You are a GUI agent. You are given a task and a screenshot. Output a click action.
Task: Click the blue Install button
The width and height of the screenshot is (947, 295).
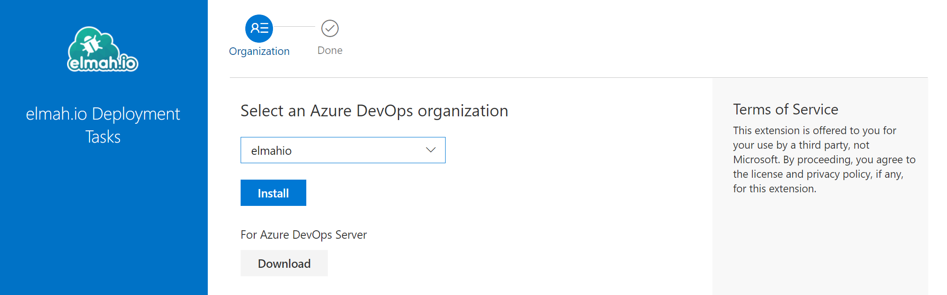(273, 193)
